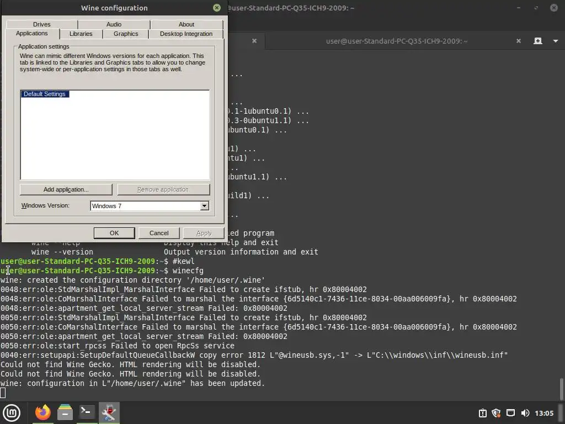The width and height of the screenshot is (565, 424).
Task: Select Default Settings in the application list
Action: point(45,94)
